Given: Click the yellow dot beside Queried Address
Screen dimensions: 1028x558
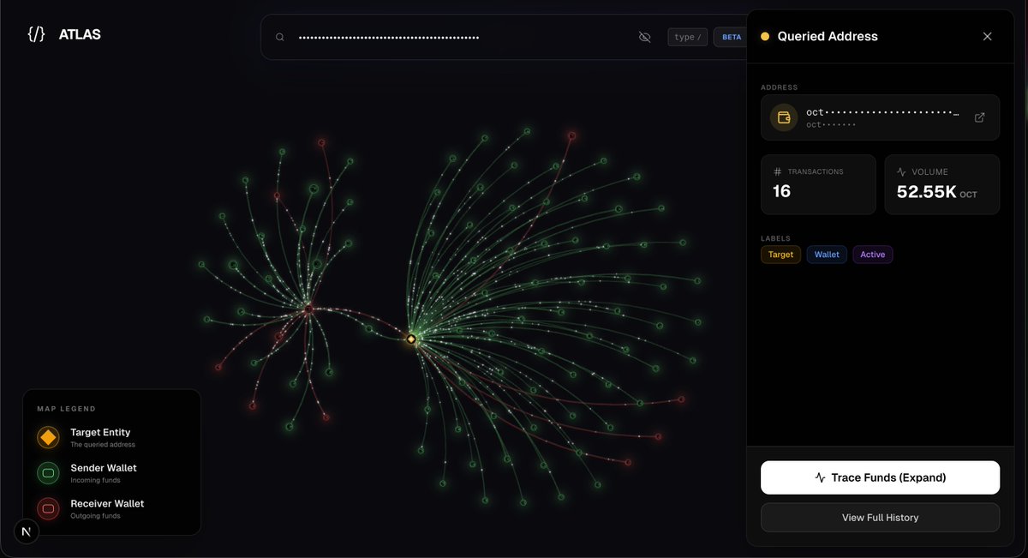Looking at the screenshot, I should pyautogui.click(x=765, y=36).
